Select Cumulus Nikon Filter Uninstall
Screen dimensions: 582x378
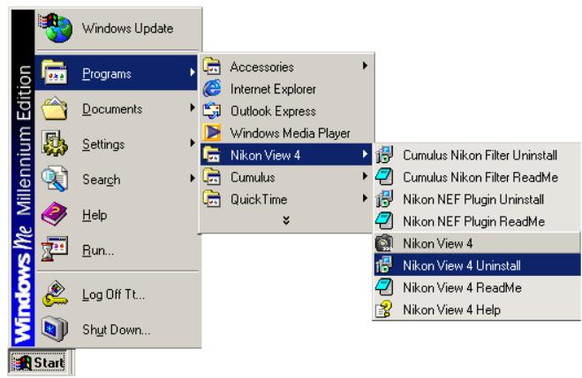coord(477,154)
